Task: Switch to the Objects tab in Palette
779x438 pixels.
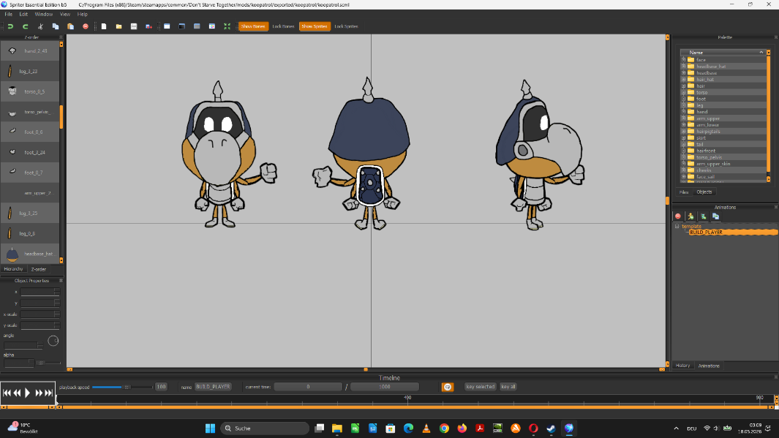Action: 704,192
